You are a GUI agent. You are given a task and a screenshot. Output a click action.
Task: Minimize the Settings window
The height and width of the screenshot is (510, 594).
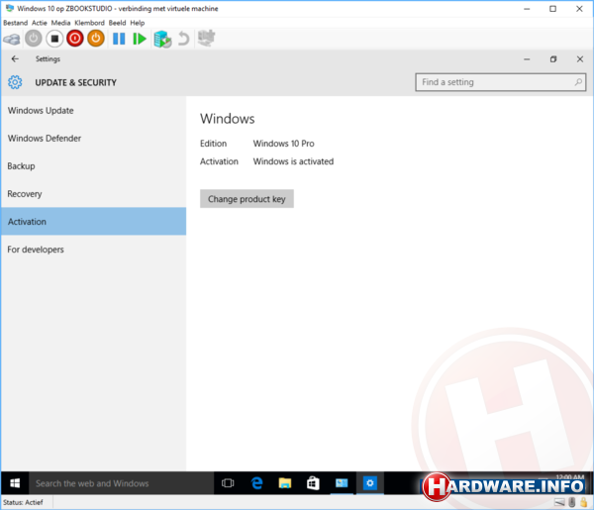527,59
